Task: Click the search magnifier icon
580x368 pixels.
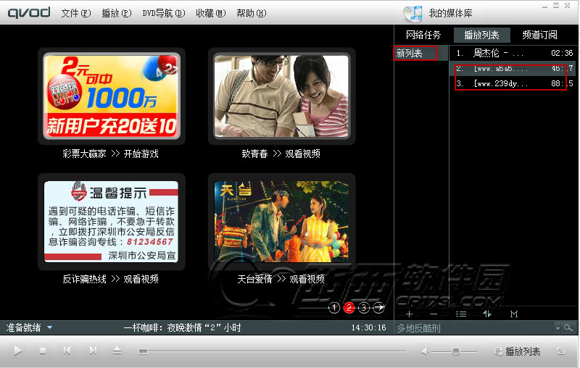Action: pos(568,327)
